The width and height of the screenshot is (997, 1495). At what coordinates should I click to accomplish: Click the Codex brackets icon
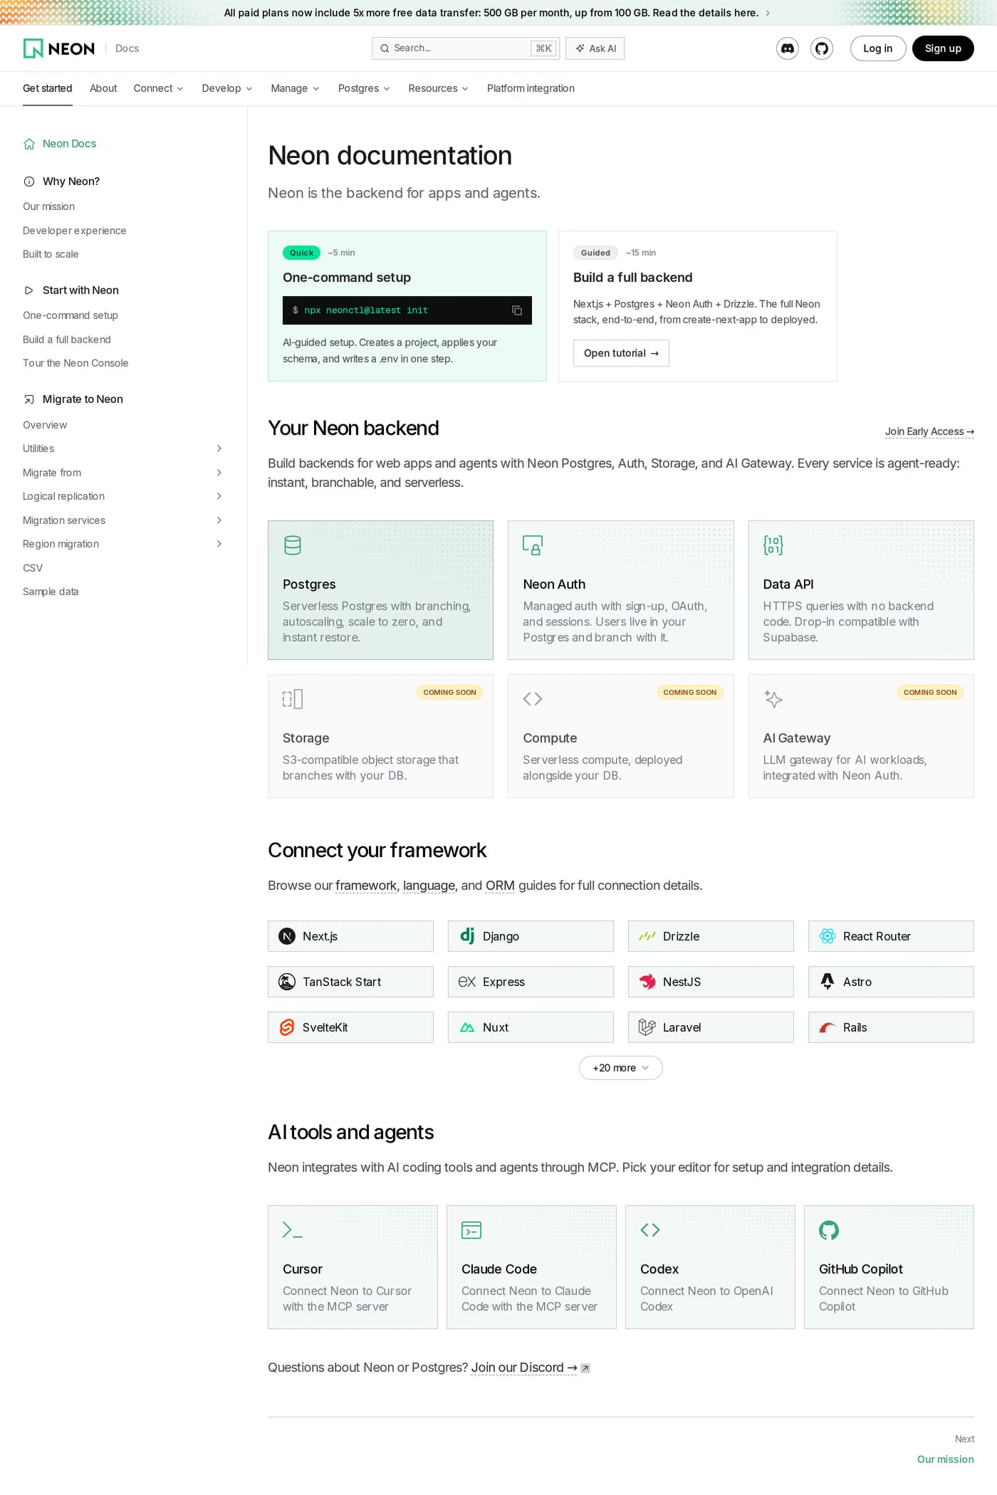click(x=650, y=1230)
